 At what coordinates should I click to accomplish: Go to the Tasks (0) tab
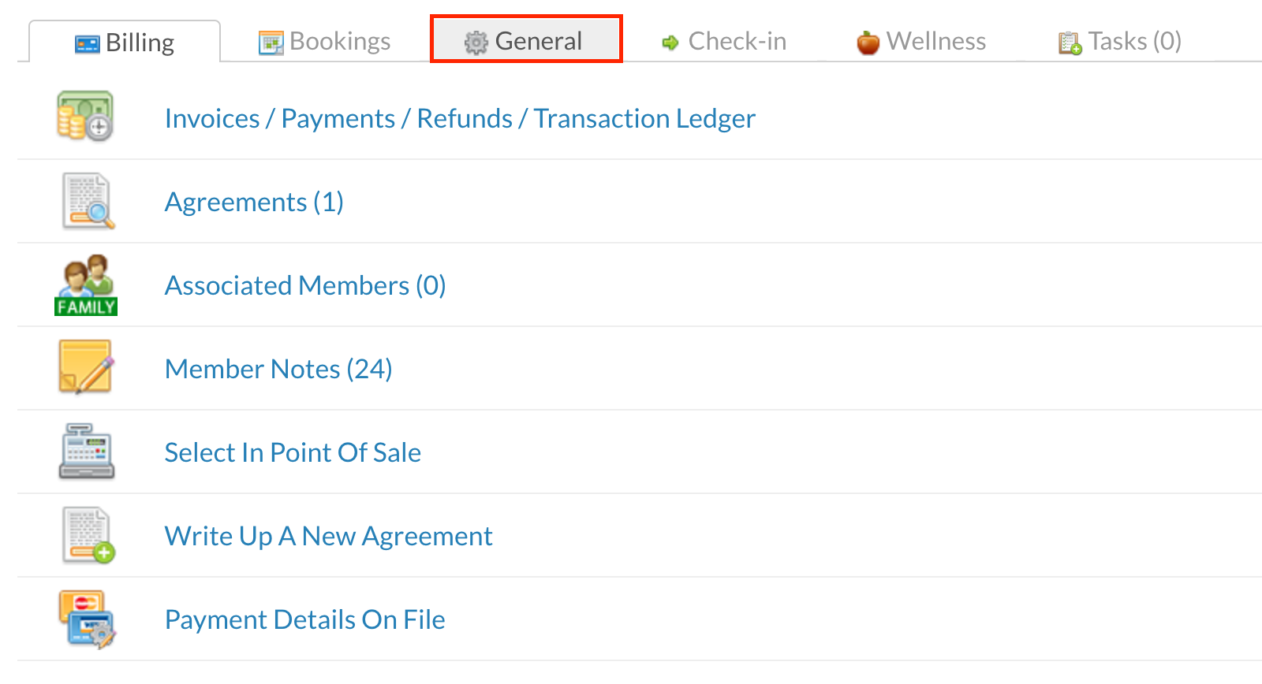(x=1120, y=42)
